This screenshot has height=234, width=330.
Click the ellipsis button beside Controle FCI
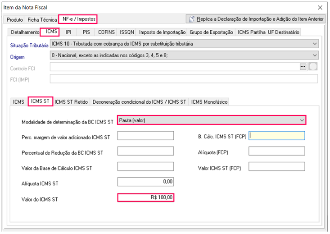coord(303,67)
